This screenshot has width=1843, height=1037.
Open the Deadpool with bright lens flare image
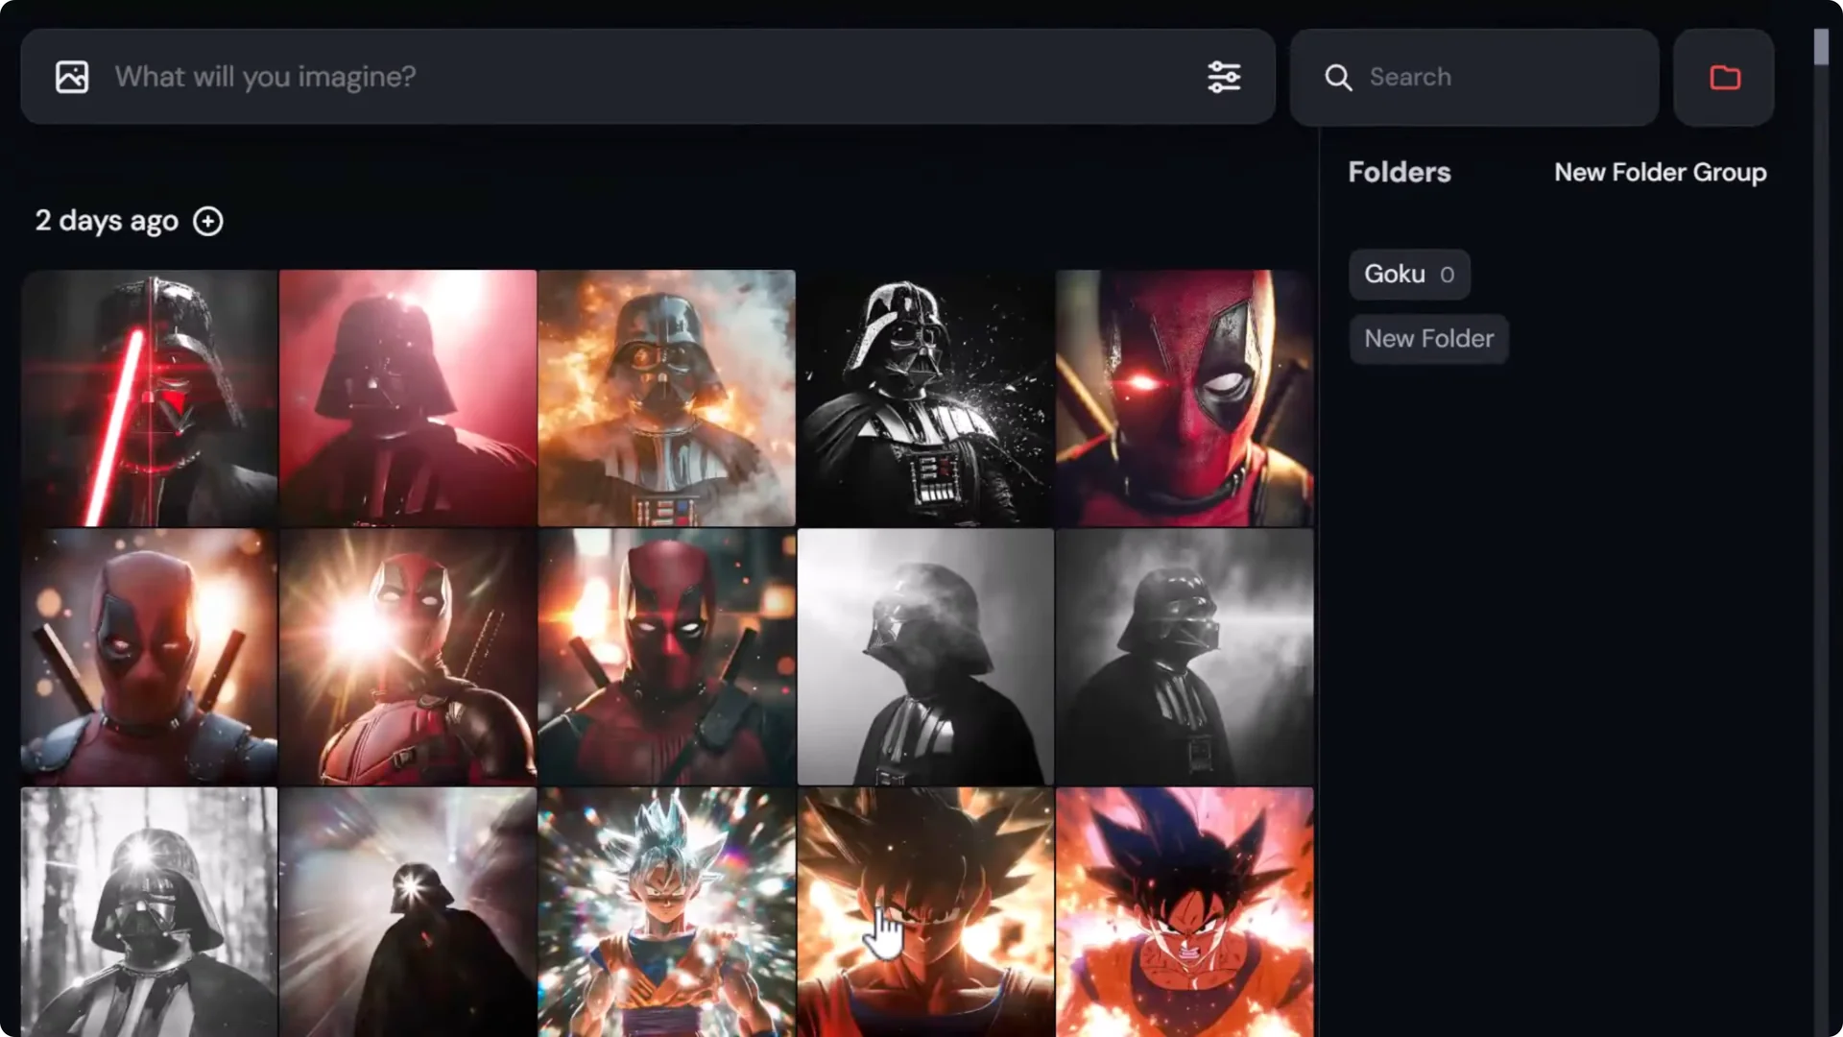tap(408, 657)
